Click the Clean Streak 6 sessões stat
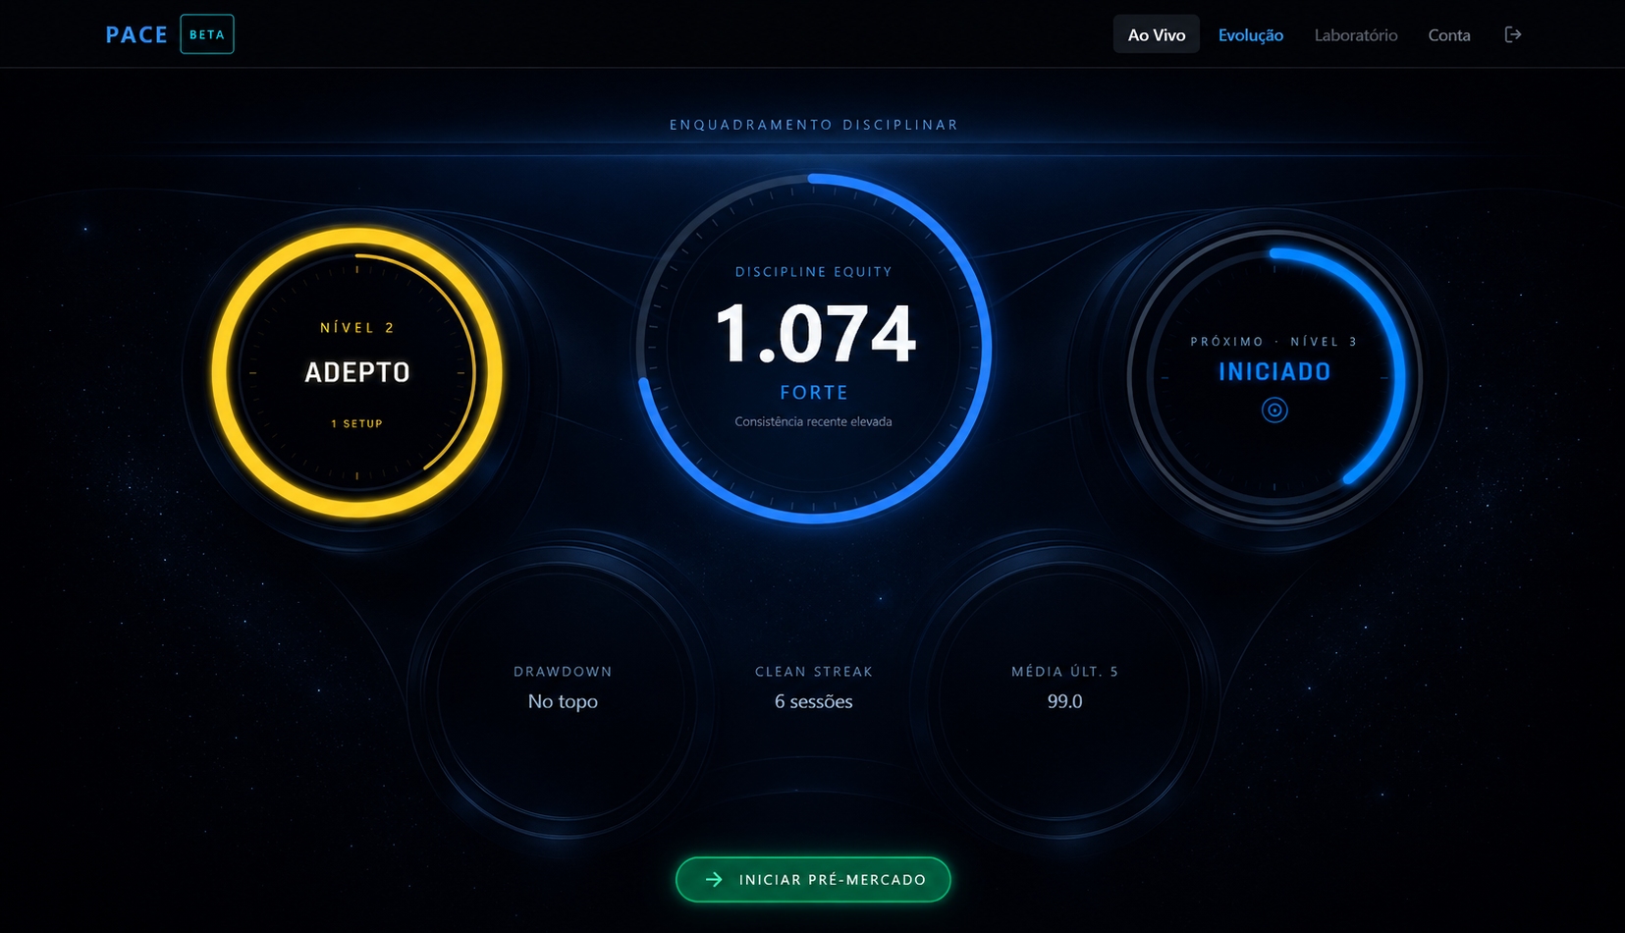The height and width of the screenshot is (933, 1625). [813, 687]
